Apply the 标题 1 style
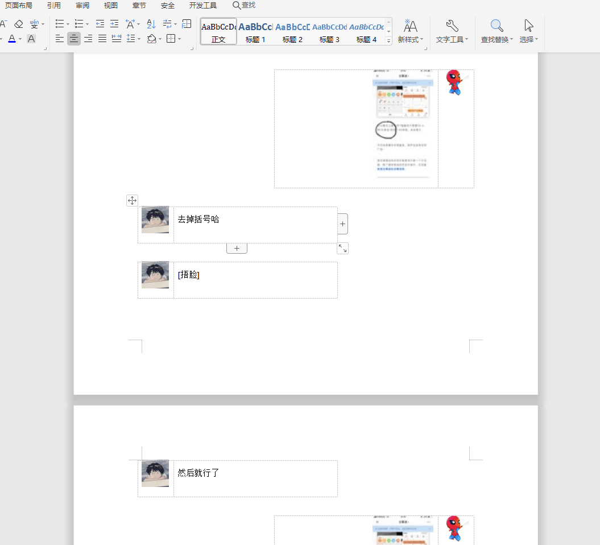This screenshot has width=600, height=545. pos(255,32)
